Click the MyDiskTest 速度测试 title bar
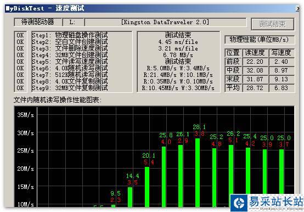 coord(150,9)
